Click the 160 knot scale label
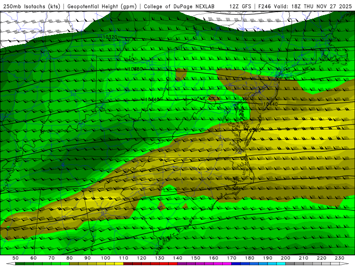 pyautogui.click(x=213, y=258)
